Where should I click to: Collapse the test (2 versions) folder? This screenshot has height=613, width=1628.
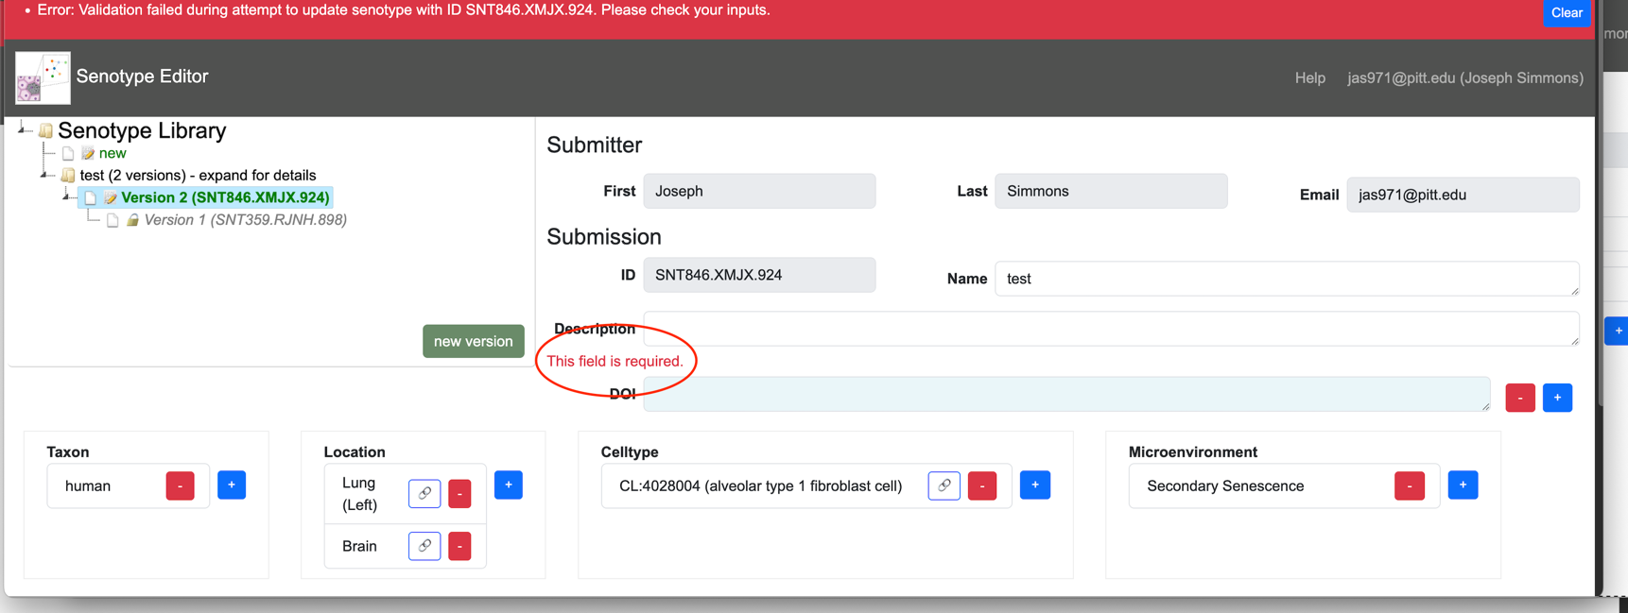tap(45, 175)
